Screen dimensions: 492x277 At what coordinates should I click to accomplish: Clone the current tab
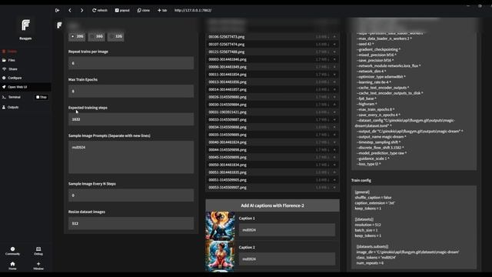[144, 10]
